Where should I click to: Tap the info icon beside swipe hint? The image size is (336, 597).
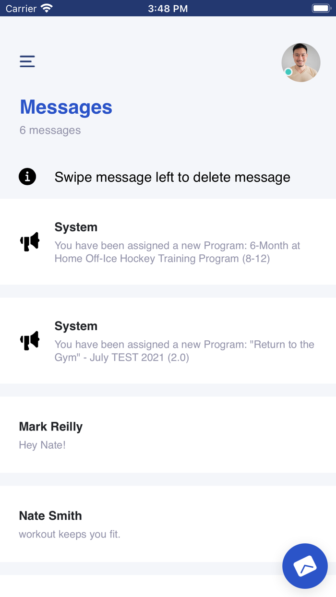tap(27, 177)
